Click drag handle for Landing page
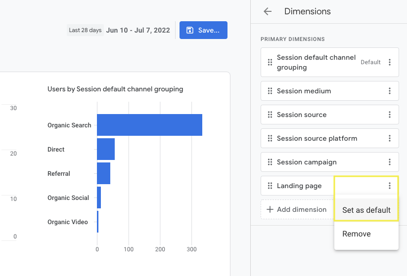The image size is (407, 276). tap(270, 186)
